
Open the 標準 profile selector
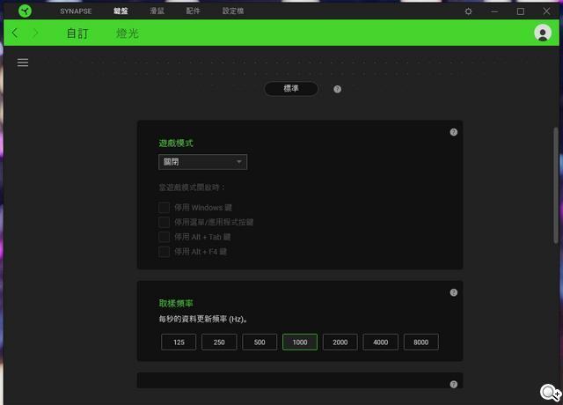(x=290, y=89)
